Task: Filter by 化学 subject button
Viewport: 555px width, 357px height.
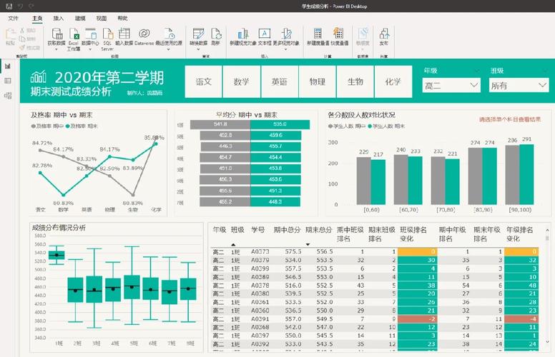Action: point(393,81)
